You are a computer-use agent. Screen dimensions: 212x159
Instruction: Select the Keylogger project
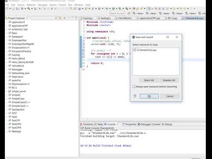[17, 69]
